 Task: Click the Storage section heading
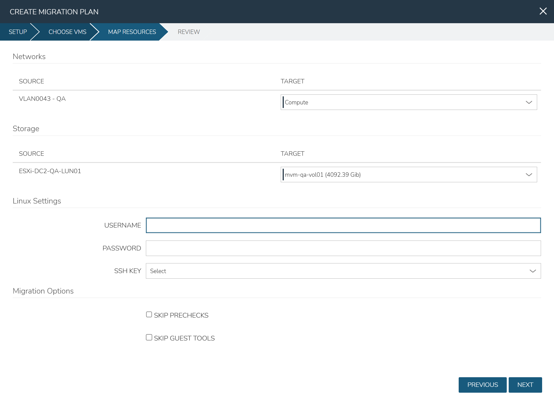pos(26,129)
